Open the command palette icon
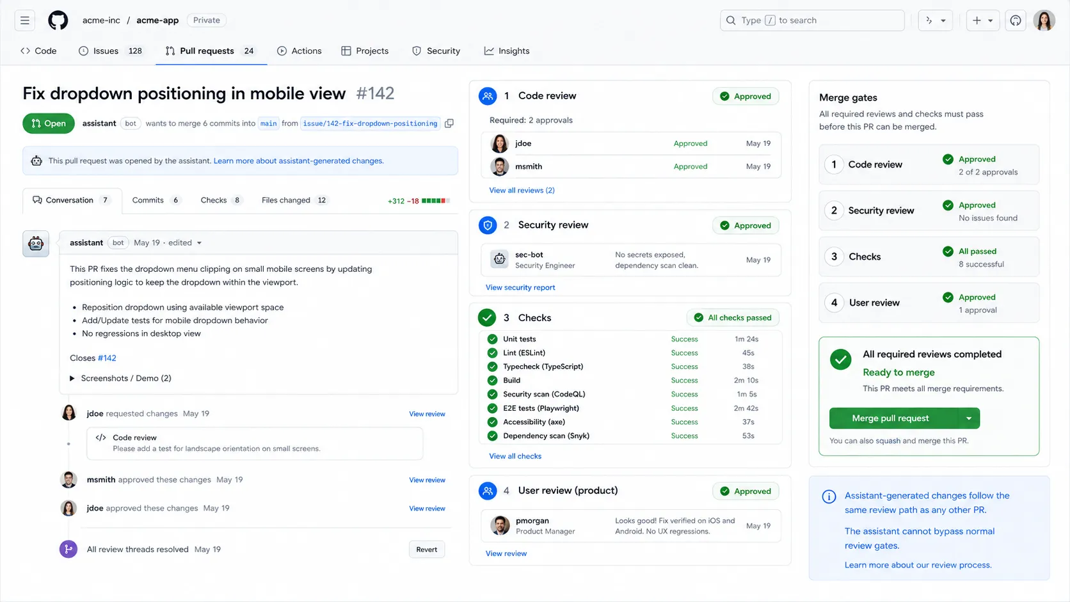 pos(929,20)
